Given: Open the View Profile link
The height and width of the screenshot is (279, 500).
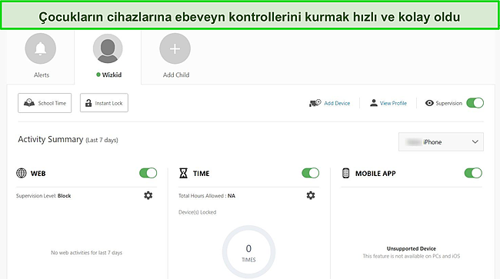Looking at the screenshot, I should pos(393,103).
